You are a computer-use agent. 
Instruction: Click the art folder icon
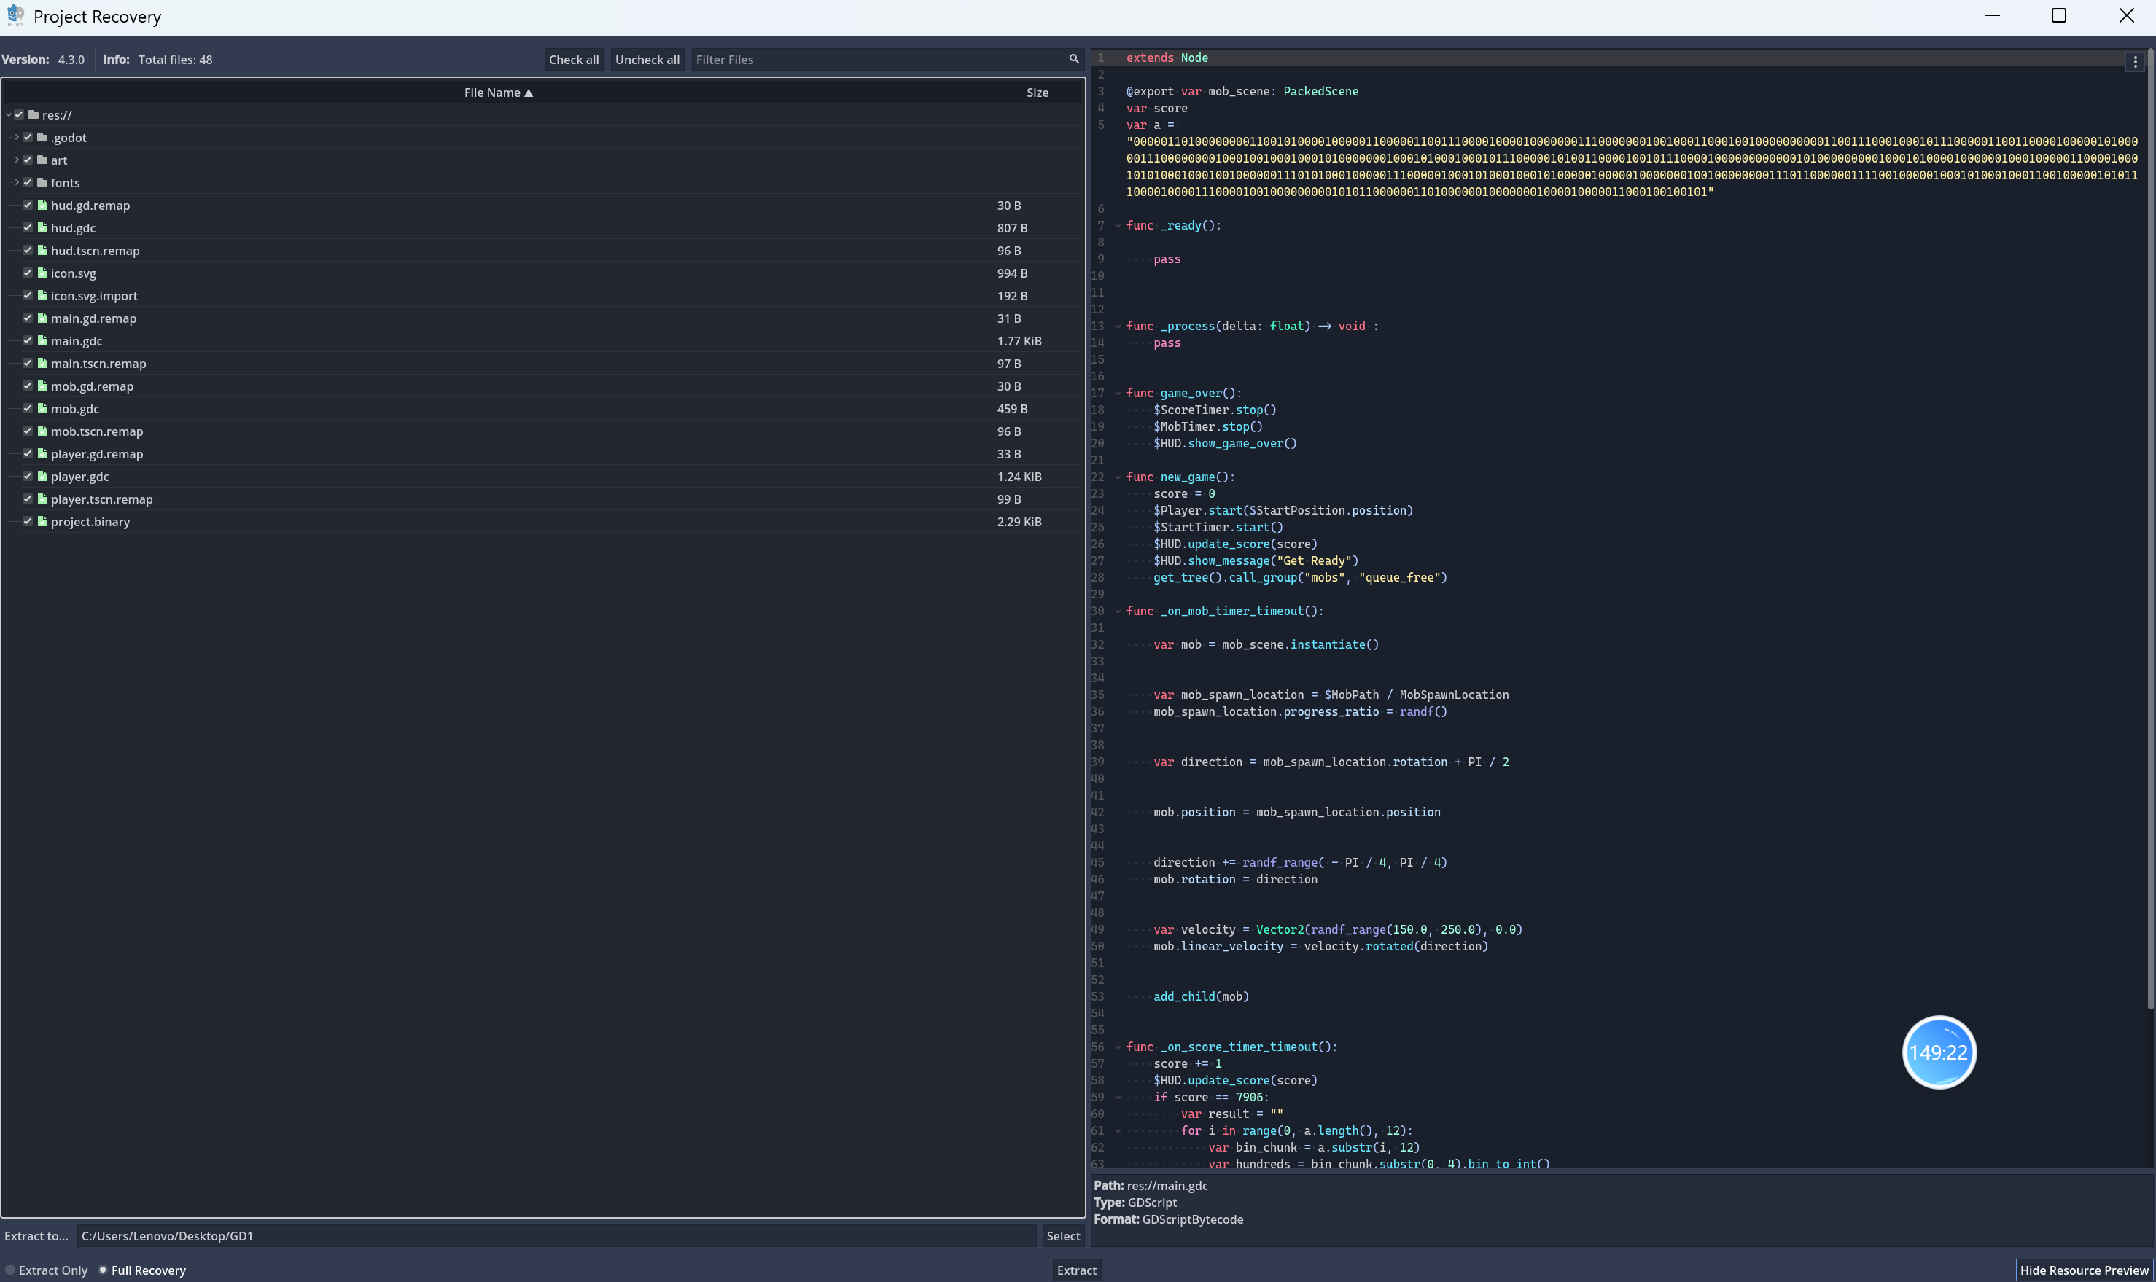coord(42,160)
